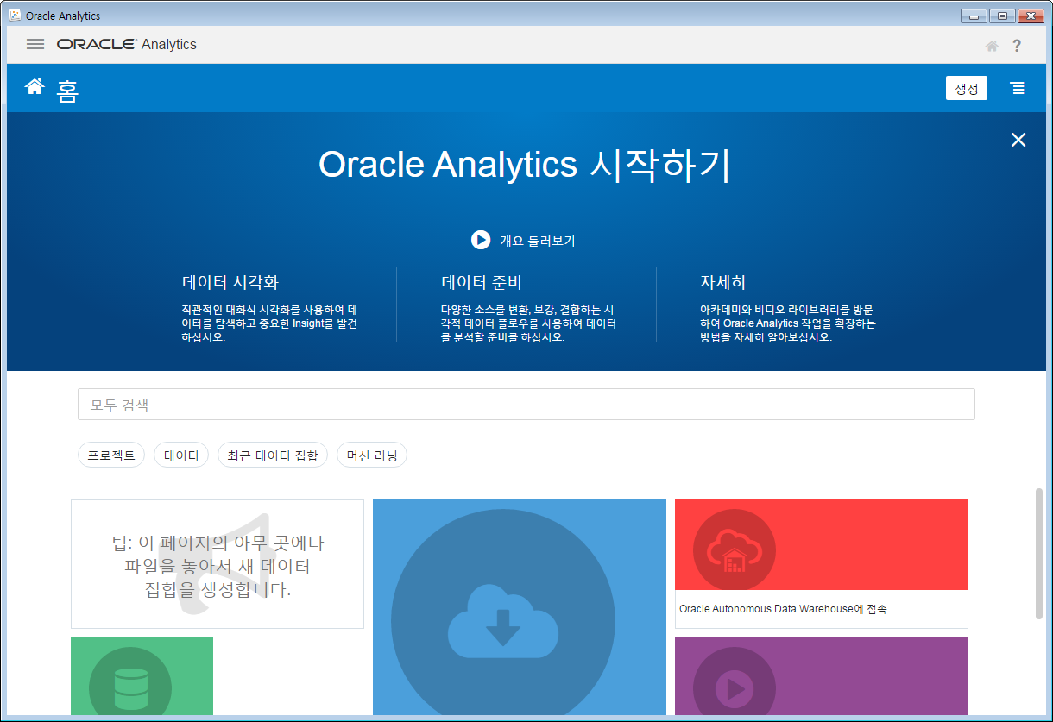Viewport: 1053px width, 722px height.
Task: Click the gray home icon in the top bar
Action: 993,46
